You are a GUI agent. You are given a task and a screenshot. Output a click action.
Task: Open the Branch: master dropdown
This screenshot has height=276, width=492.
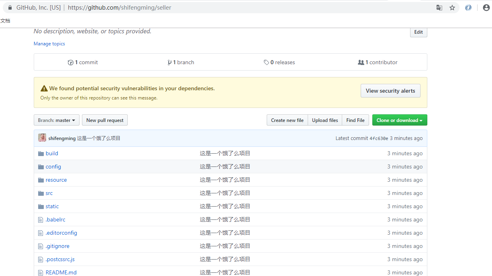[57, 120]
